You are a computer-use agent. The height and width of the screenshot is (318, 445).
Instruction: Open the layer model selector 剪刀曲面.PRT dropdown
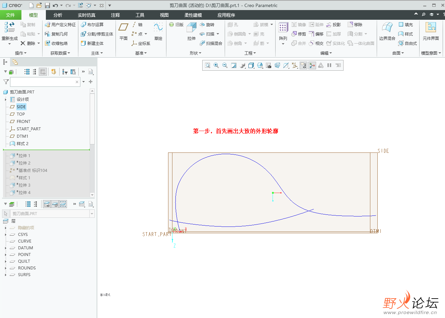pyautogui.click(x=92, y=213)
